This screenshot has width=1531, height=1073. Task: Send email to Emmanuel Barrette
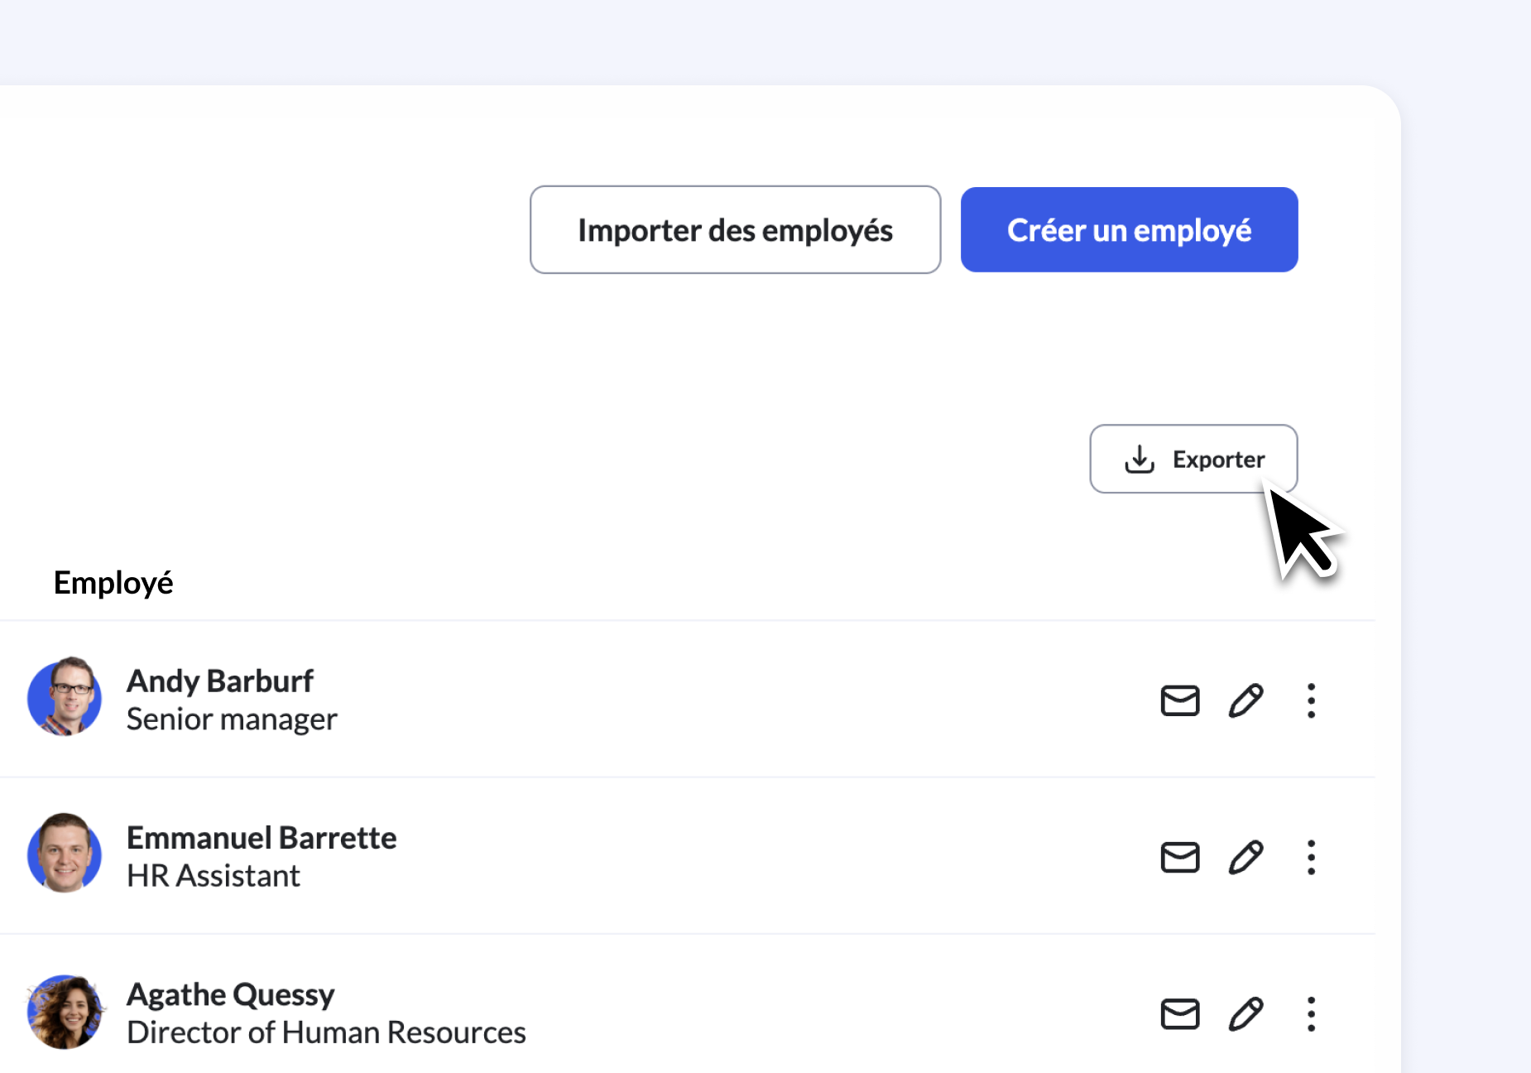tap(1179, 857)
